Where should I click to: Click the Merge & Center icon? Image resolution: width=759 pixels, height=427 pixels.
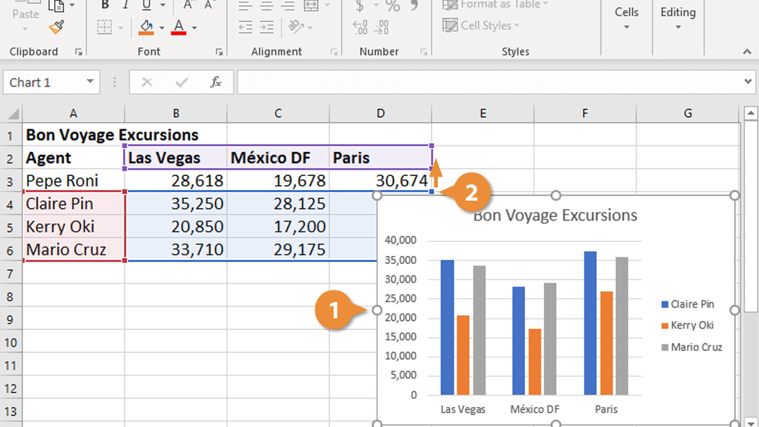coord(311,5)
